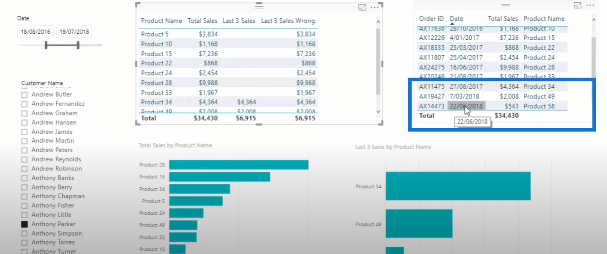Click the Product 5 bar in Total Sales chart
The width and height of the screenshot is (607, 254).
click(196, 201)
